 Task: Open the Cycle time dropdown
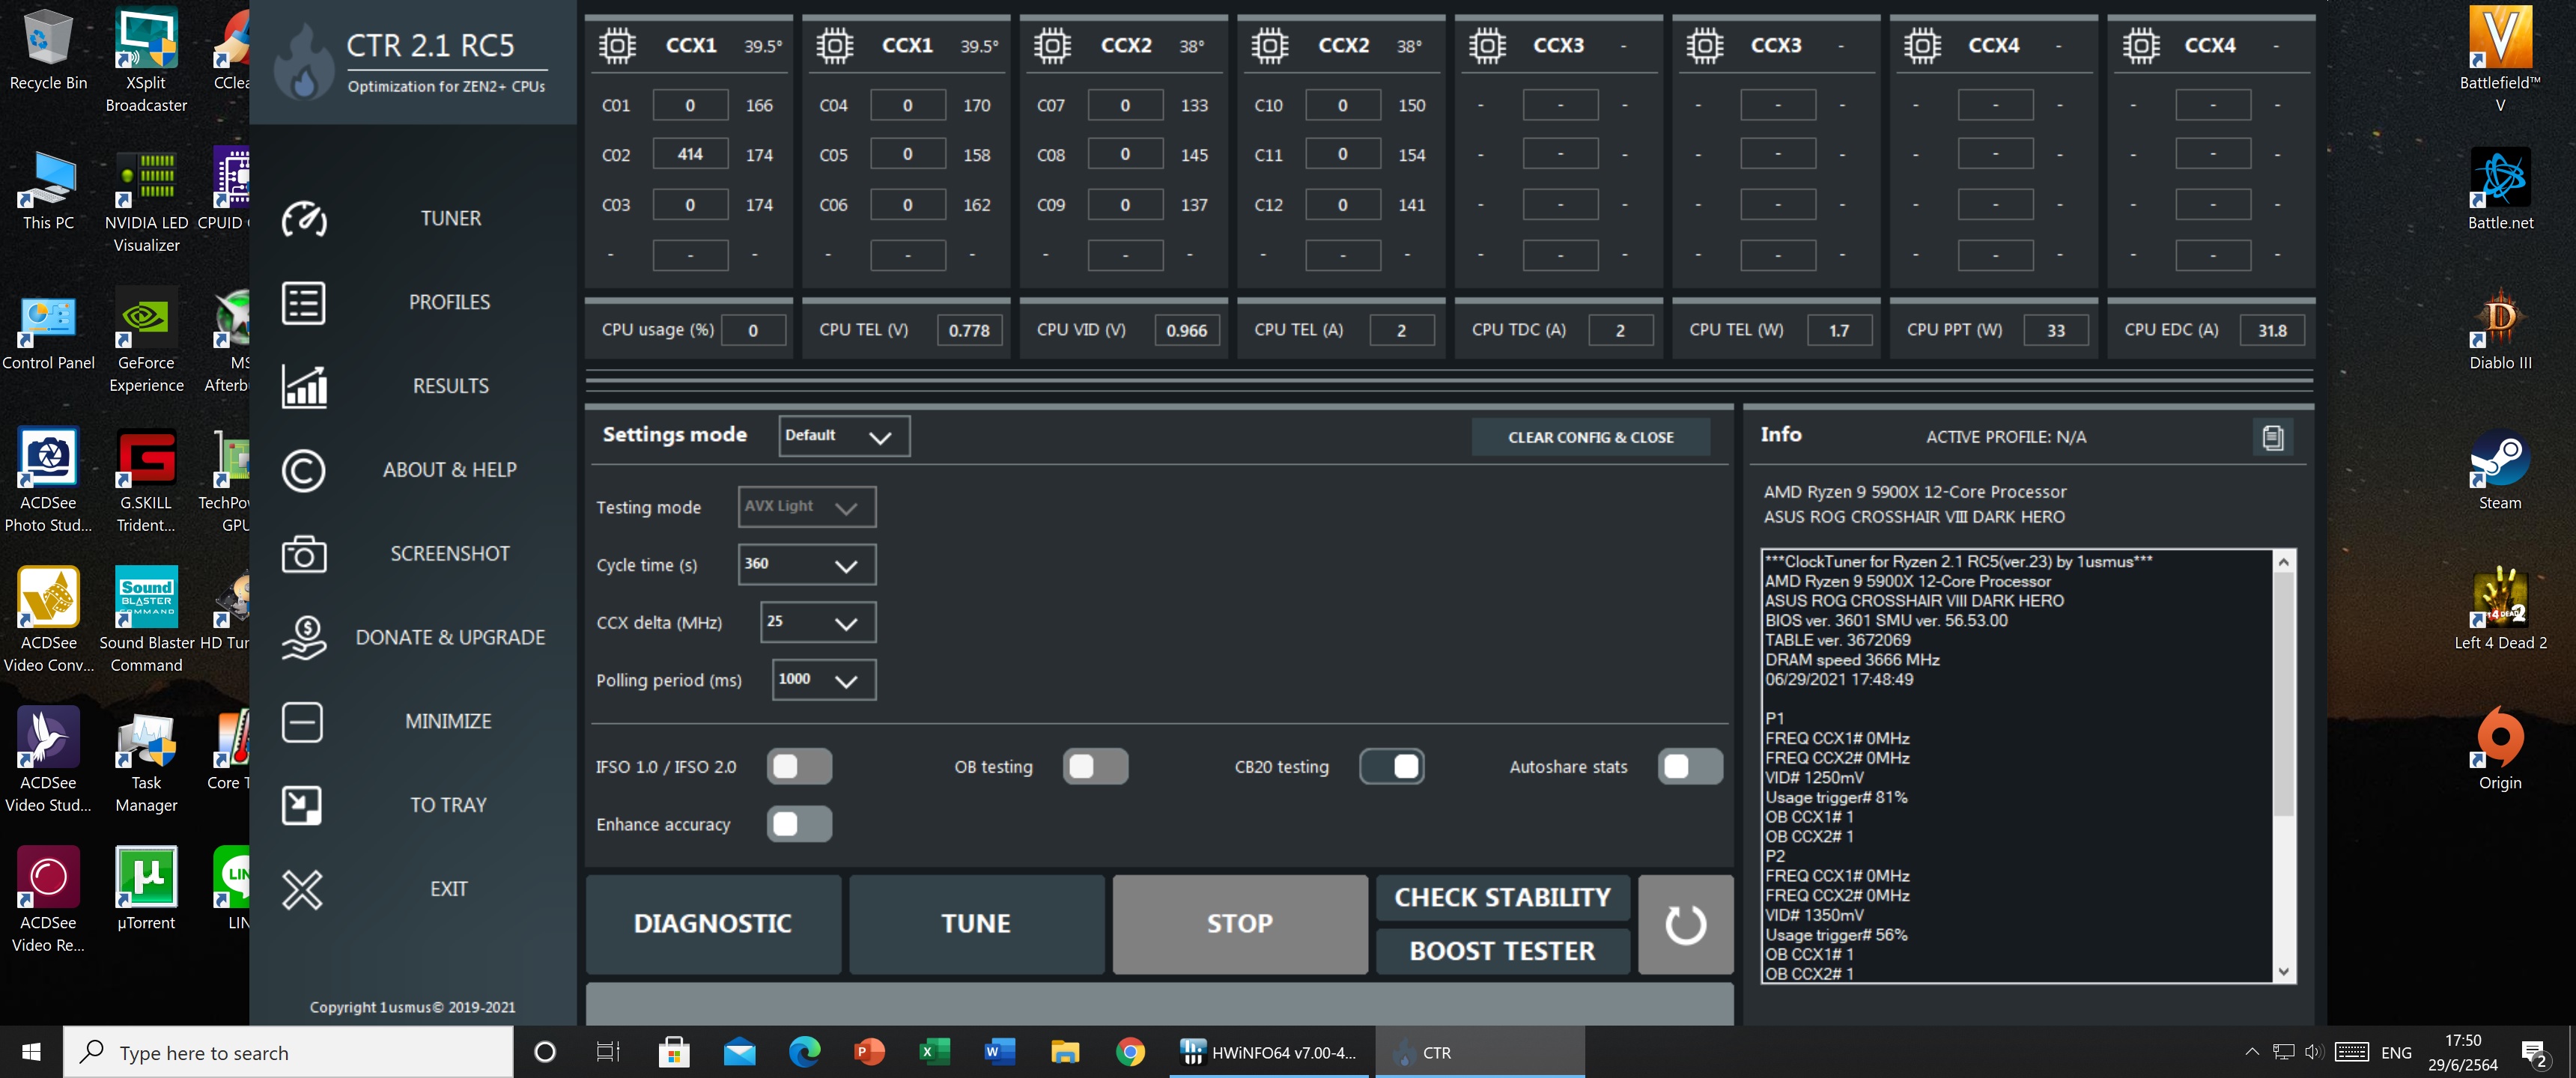coord(806,565)
